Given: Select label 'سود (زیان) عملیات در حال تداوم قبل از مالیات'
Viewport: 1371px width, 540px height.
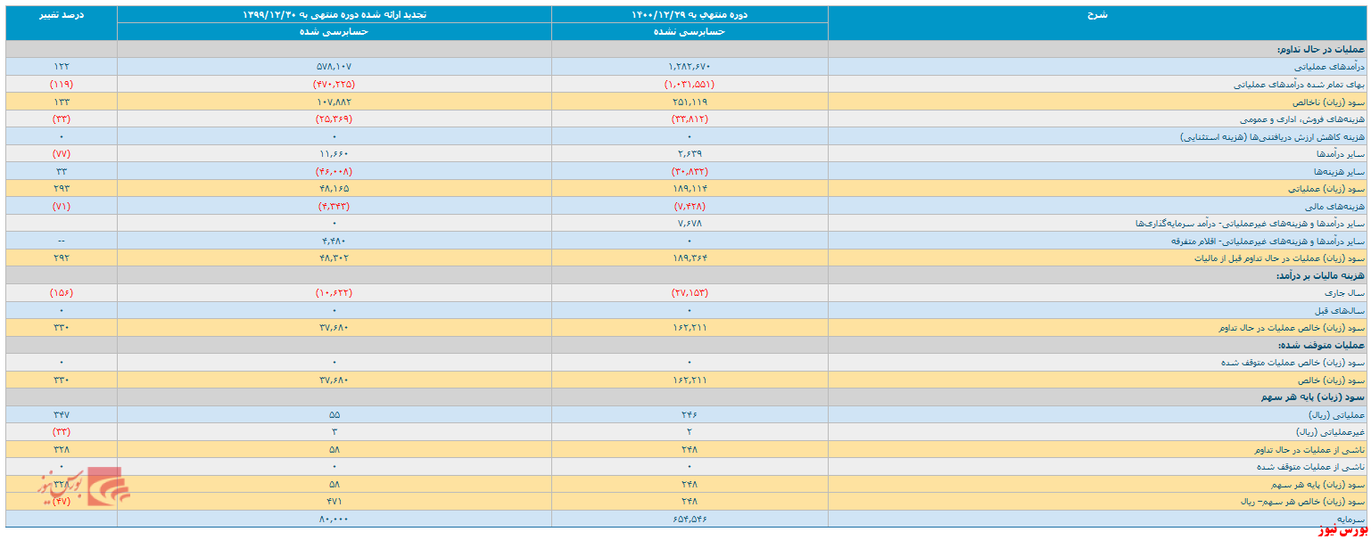Looking at the screenshot, I should (1280, 258).
